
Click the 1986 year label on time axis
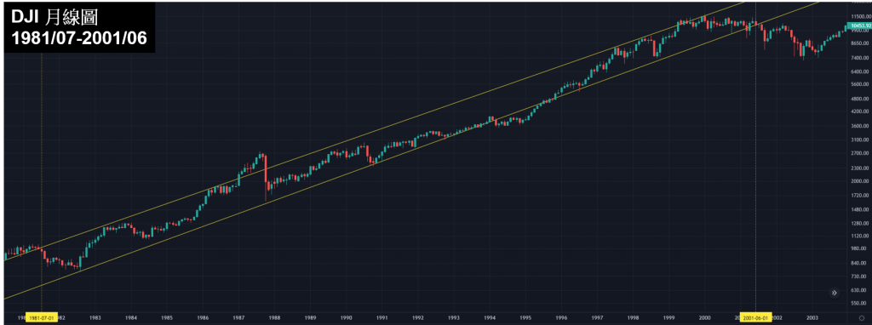(203, 318)
